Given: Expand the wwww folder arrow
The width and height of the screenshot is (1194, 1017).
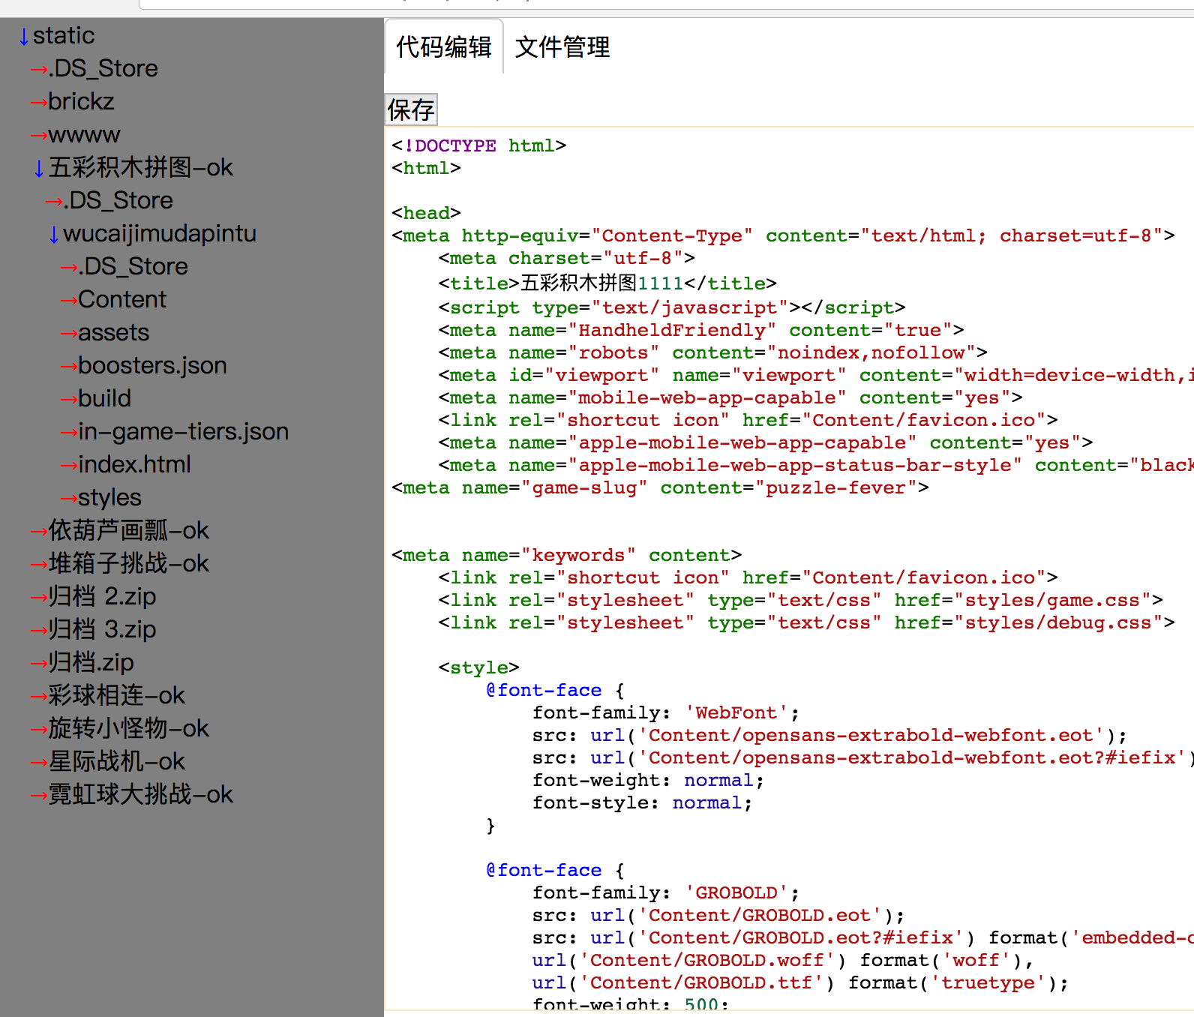Looking at the screenshot, I should coord(39,135).
